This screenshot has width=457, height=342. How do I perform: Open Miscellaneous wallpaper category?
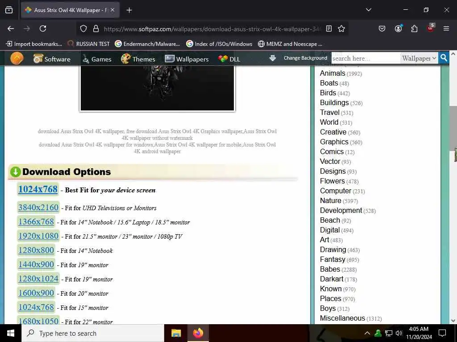click(342, 318)
